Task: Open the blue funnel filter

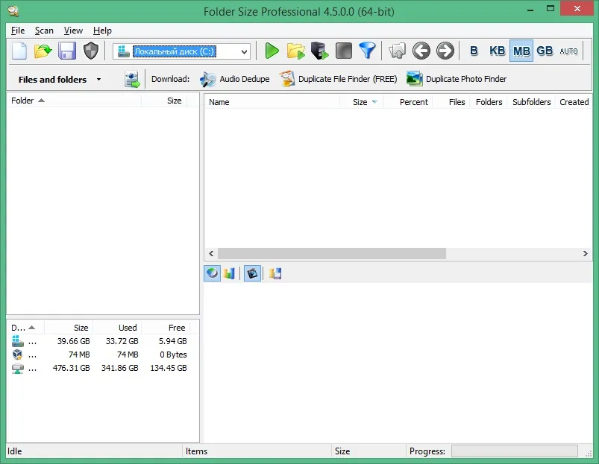Action: (x=368, y=51)
